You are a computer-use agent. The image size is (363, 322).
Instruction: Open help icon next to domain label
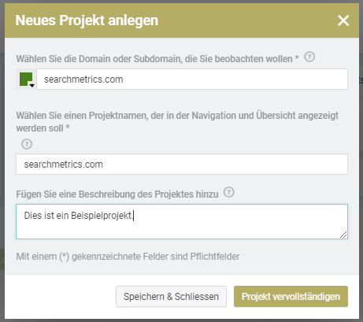309,57
